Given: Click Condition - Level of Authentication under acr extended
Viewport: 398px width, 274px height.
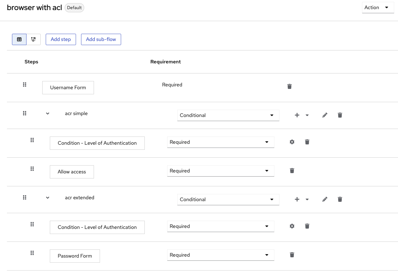Looking at the screenshot, I should [97, 227].
